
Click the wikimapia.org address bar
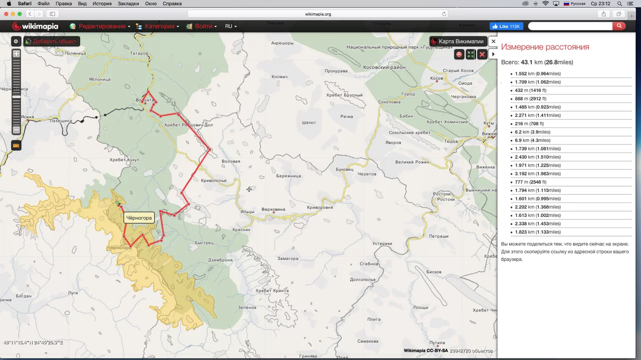tap(318, 14)
